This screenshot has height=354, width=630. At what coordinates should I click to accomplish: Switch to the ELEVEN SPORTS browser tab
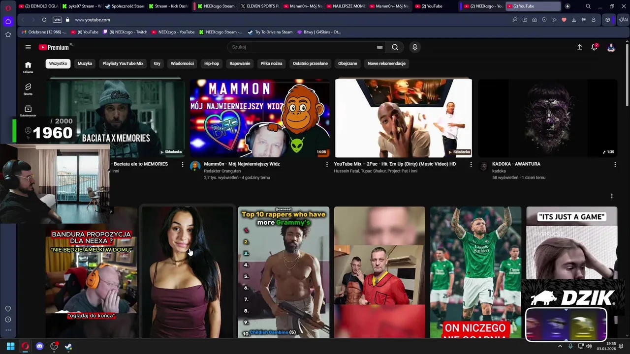(x=259, y=6)
